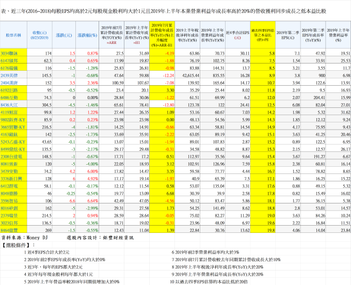The height and width of the screenshot is (285, 351).
Task: Select PE value 19.8 for 8464億豐
Action: (x=271, y=230)
